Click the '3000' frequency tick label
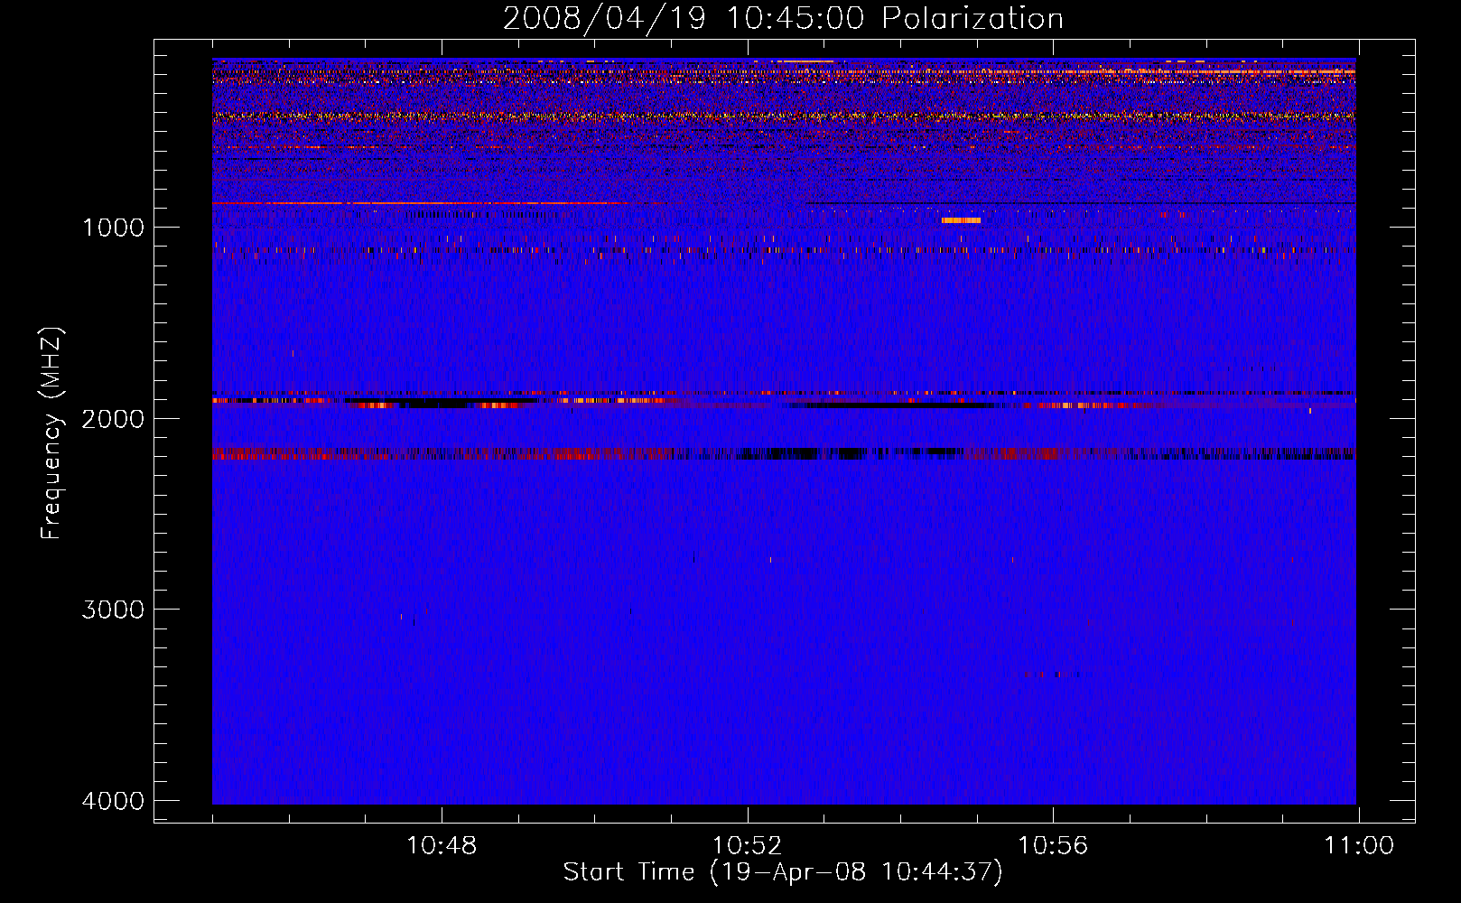 tap(113, 610)
